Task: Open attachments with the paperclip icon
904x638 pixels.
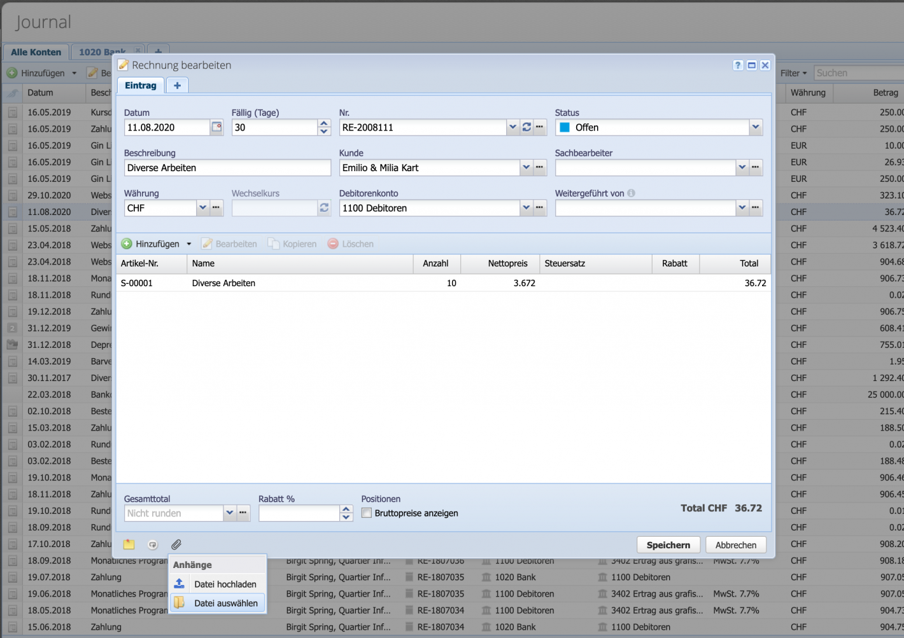Action: (x=176, y=544)
